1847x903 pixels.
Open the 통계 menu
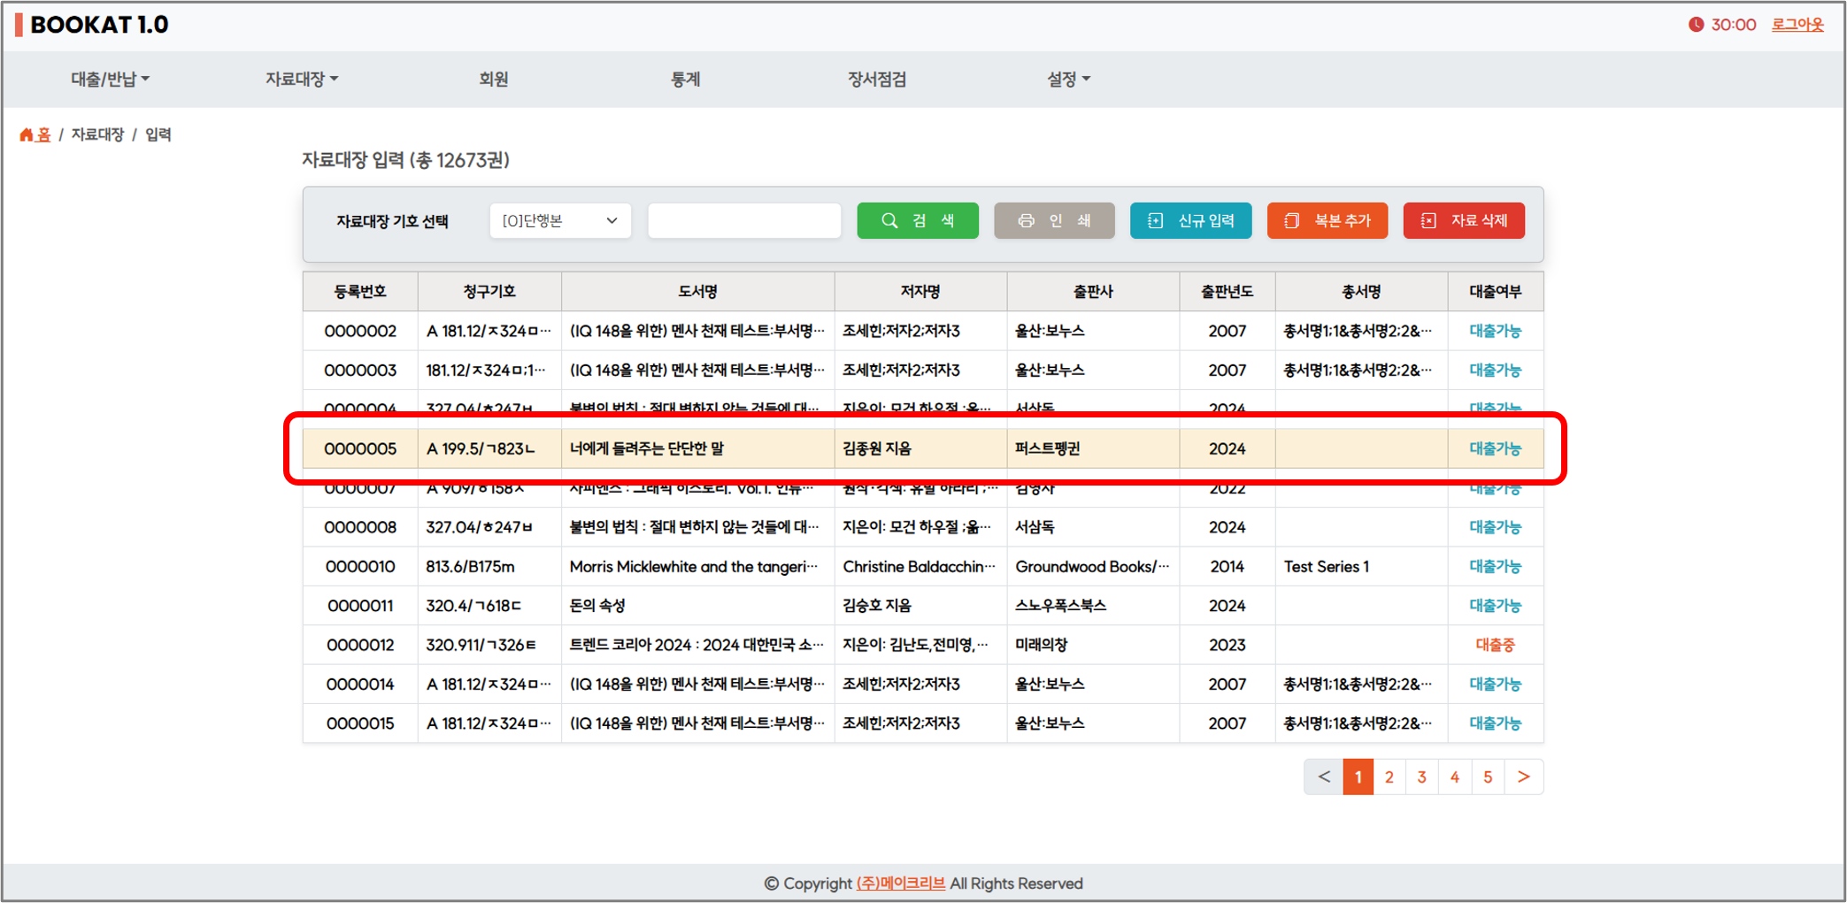(685, 80)
